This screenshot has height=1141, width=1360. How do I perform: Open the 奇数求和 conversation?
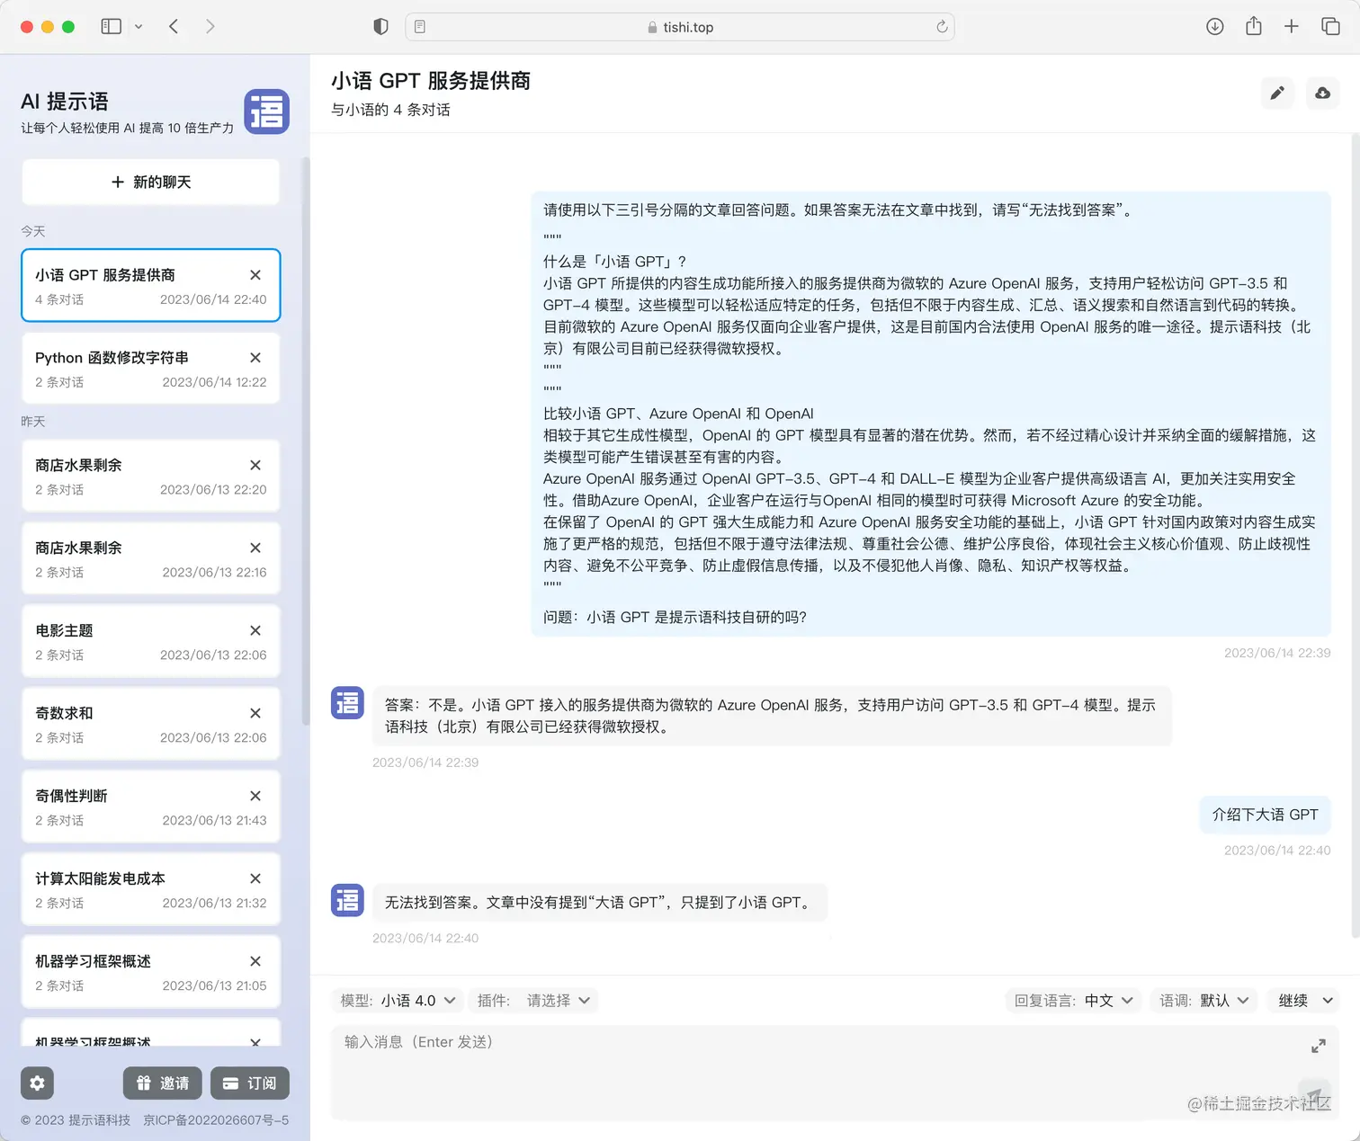click(x=151, y=724)
